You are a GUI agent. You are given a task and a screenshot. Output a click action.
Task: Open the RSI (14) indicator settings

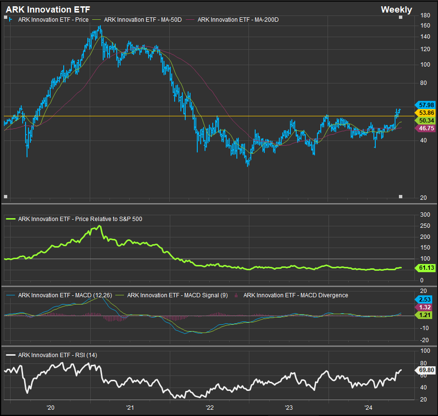pos(57,355)
